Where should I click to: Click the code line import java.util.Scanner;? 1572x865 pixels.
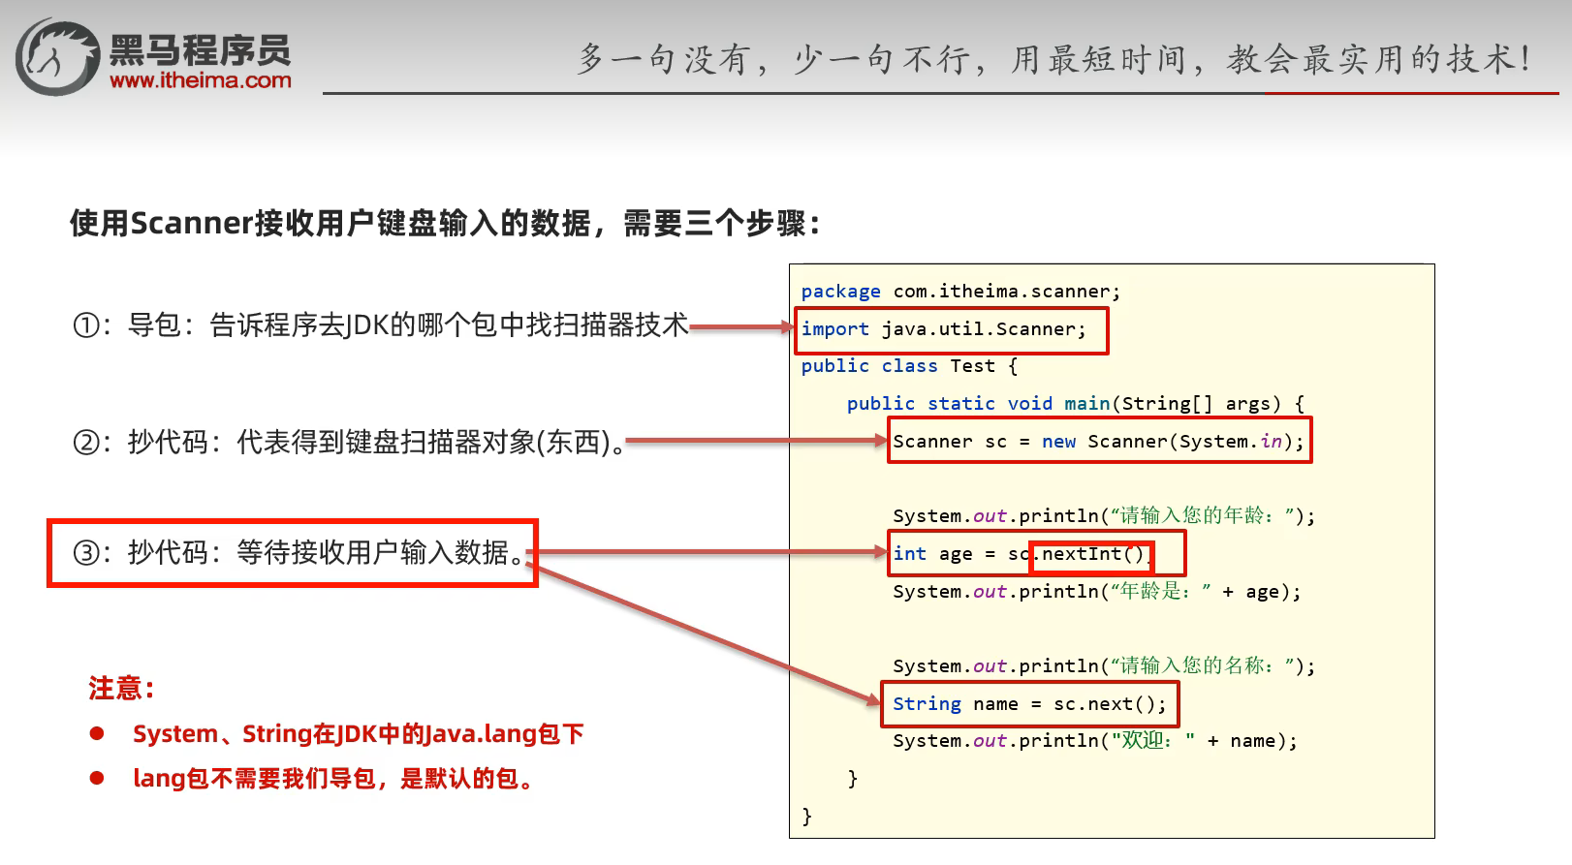944,329
